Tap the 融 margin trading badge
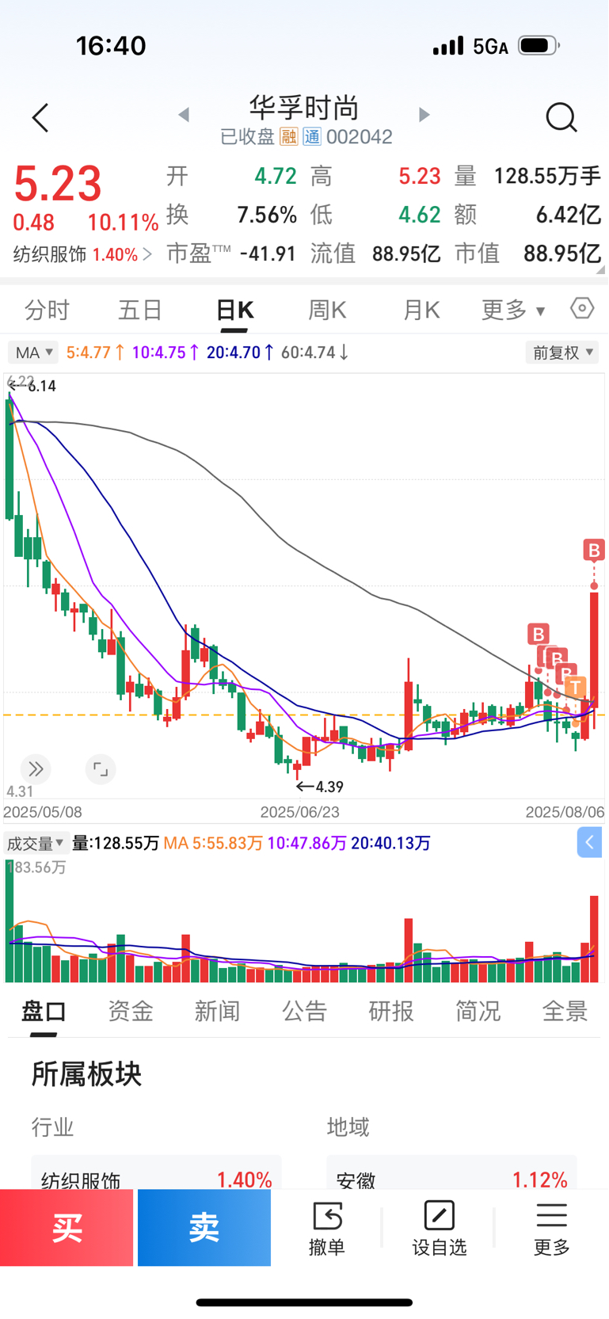Viewport: 609px width, 1319px height. pyautogui.click(x=288, y=137)
